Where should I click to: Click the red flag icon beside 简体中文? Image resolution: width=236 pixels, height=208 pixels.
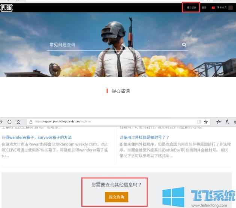[213, 8]
